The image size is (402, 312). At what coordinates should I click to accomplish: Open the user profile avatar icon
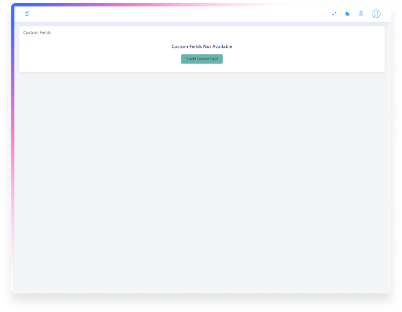tap(376, 13)
